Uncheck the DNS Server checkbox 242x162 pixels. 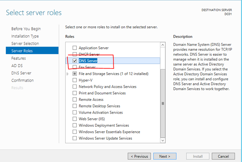[75, 61]
